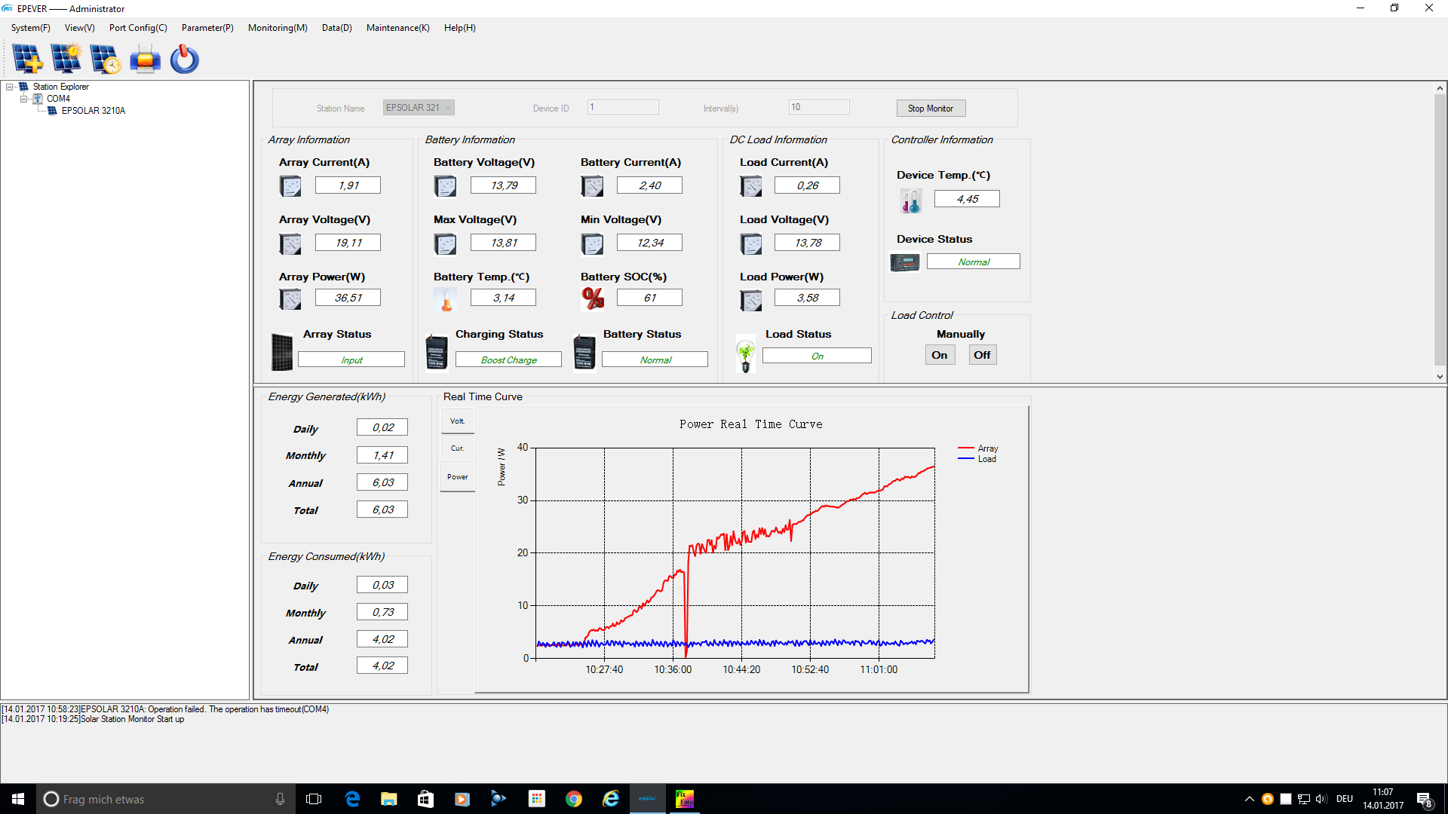Image resolution: width=1448 pixels, height=814 pixels.
Task: Click the printer toolbar icon
Action: tap(145, 59)
